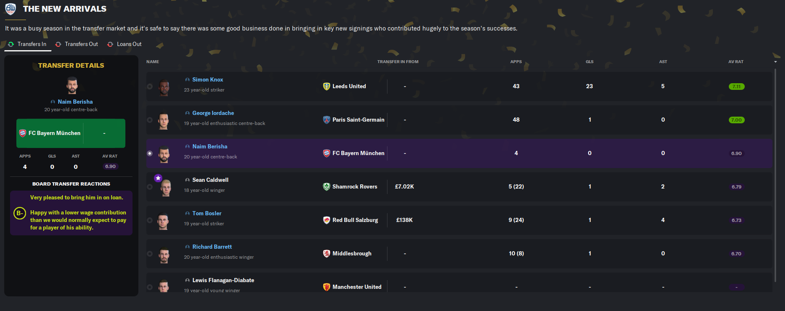Click the Manchester United club badge

327,287
